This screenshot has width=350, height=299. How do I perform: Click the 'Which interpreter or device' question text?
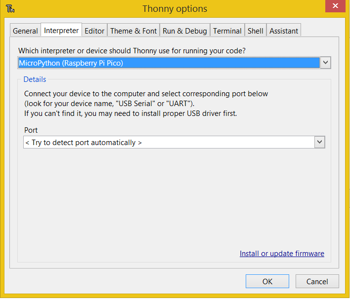pyautogui.click(x=132, y=51)
